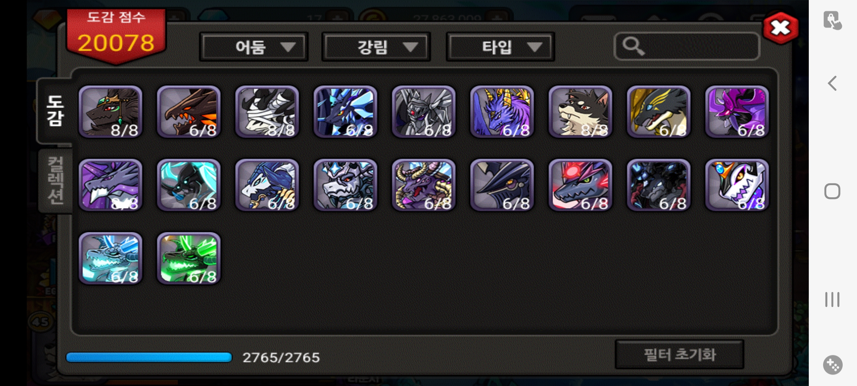This screenshot has height=386, width=857.
Task: Open the icy blue crystal dragon entry
Action: tap(110, 258)
